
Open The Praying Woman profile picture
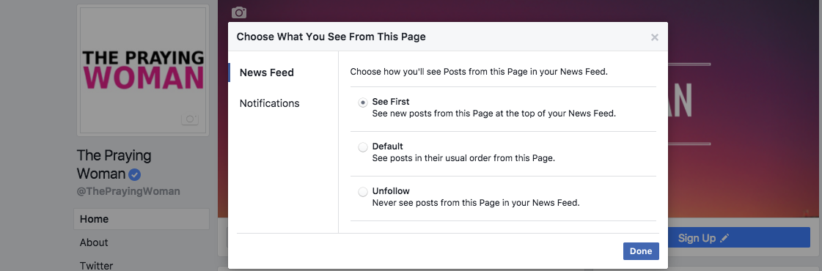point(143,70)
